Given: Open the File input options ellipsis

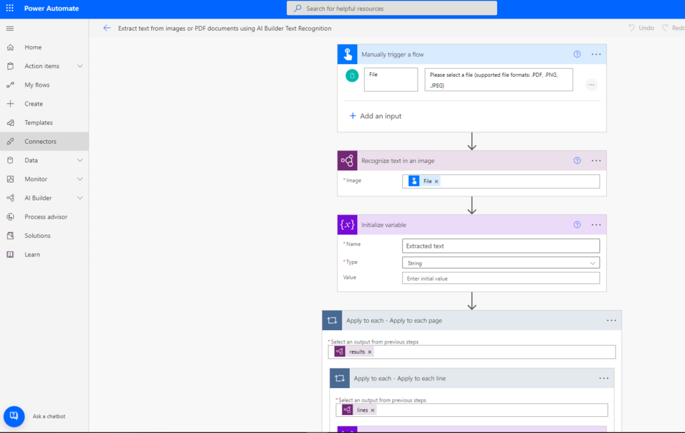Looking at the screenshot, I should click(591, 85).
